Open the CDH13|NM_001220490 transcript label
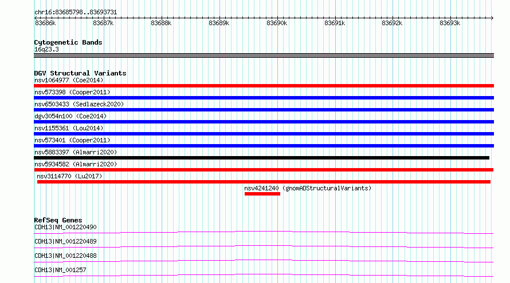The width and height of the screenshot is (510, 283). click(x=65, y=227)
